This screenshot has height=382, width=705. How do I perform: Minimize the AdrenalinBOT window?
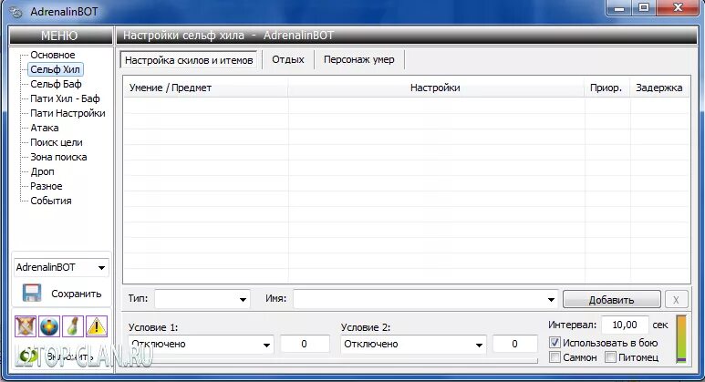tap(620, 8)
